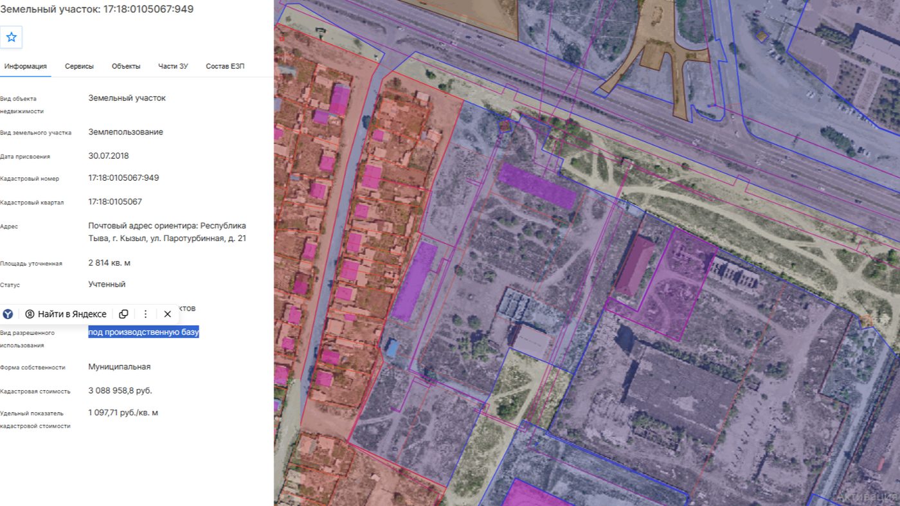Viewport: 900px width, 506px height.
Task: Go to the Части ЗУ tab
Action: (x=173, y=66)
